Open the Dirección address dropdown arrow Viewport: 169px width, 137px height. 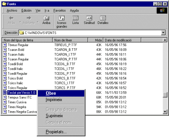(x=163, y=33)
